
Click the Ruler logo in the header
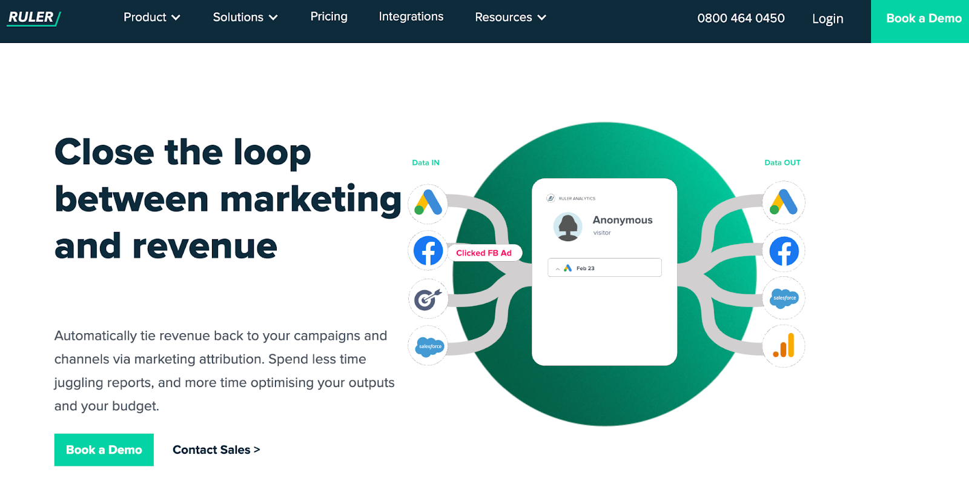click(34, 18)
